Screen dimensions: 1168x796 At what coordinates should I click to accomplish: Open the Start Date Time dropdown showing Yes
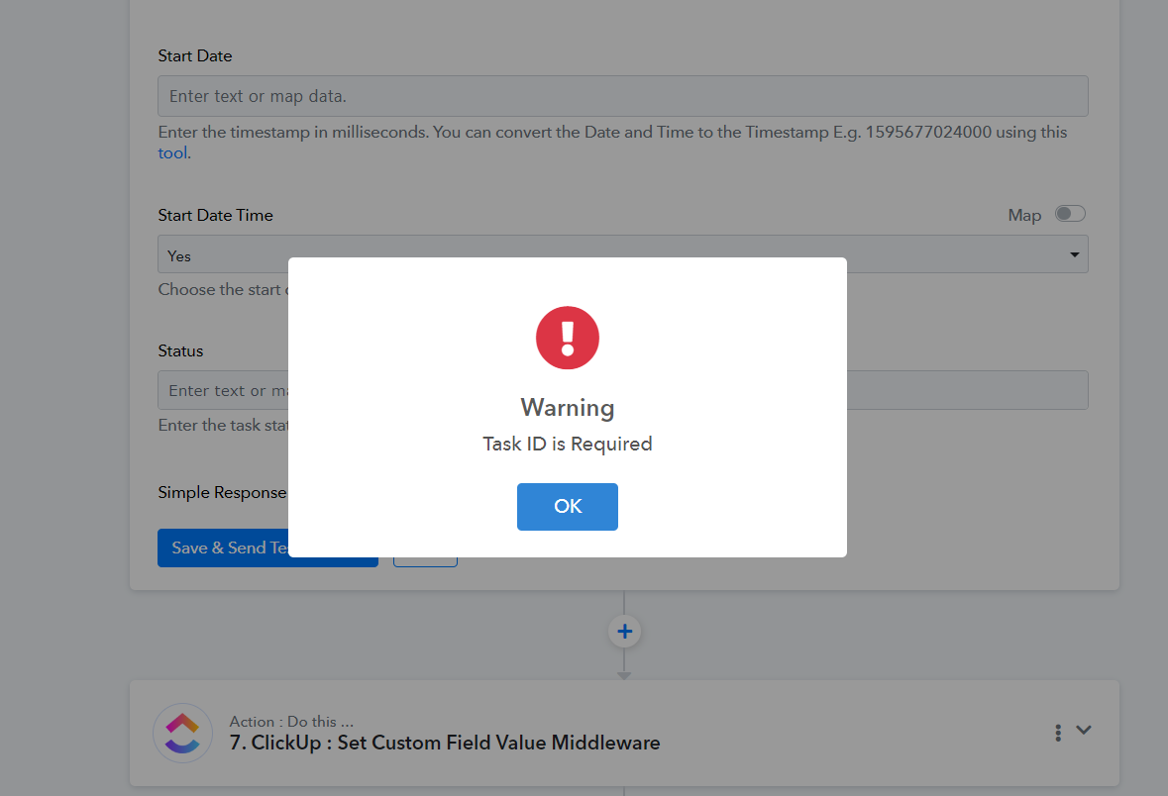pos(623,254)
